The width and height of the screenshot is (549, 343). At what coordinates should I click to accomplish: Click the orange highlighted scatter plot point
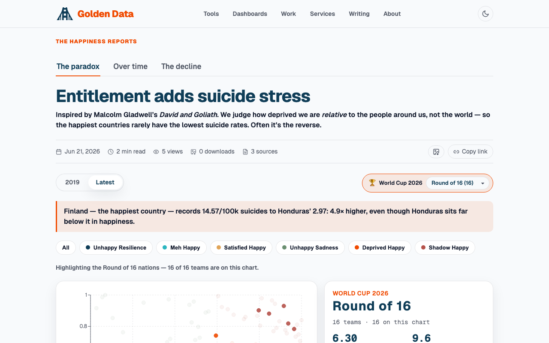click(x=216, y=336)
